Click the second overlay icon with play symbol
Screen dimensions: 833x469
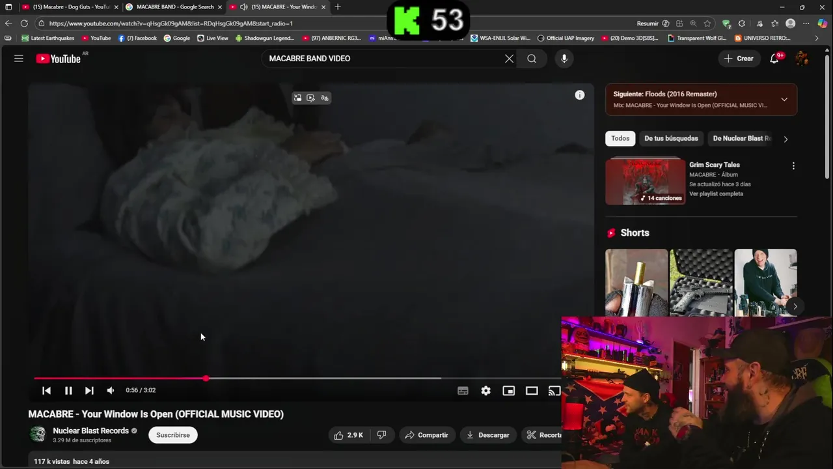pyautogui.click(x=310, y=98)
